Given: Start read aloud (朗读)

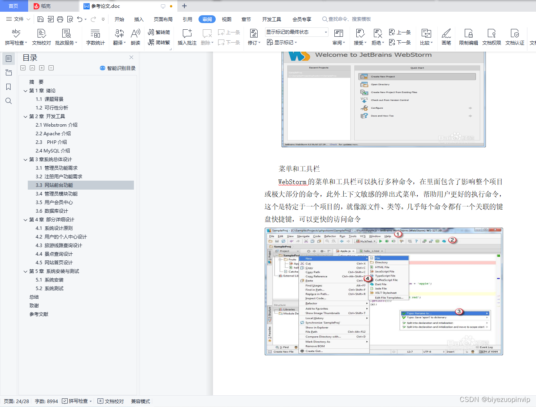Looking at the screenshot, I should (135, 37).
